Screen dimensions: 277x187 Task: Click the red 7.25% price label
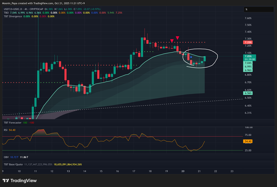click(248, 42)
